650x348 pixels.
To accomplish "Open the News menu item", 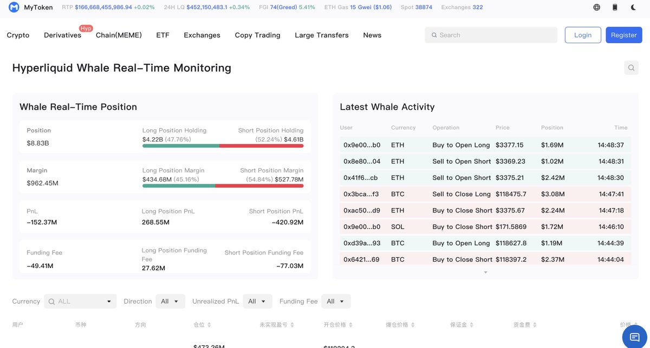I will pyautogui.click(x=372, y=35).
